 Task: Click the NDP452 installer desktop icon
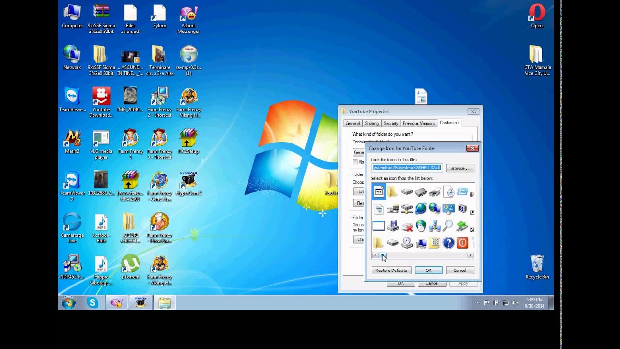click(x=72, y=267)
